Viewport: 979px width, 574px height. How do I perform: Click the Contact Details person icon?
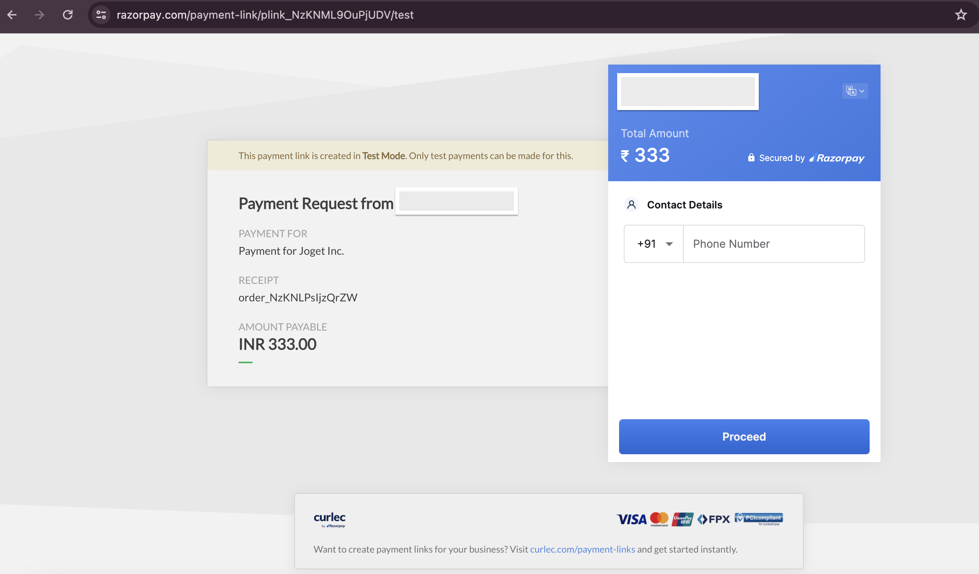tap(632, 205)
